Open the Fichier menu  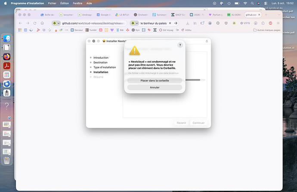52,3
